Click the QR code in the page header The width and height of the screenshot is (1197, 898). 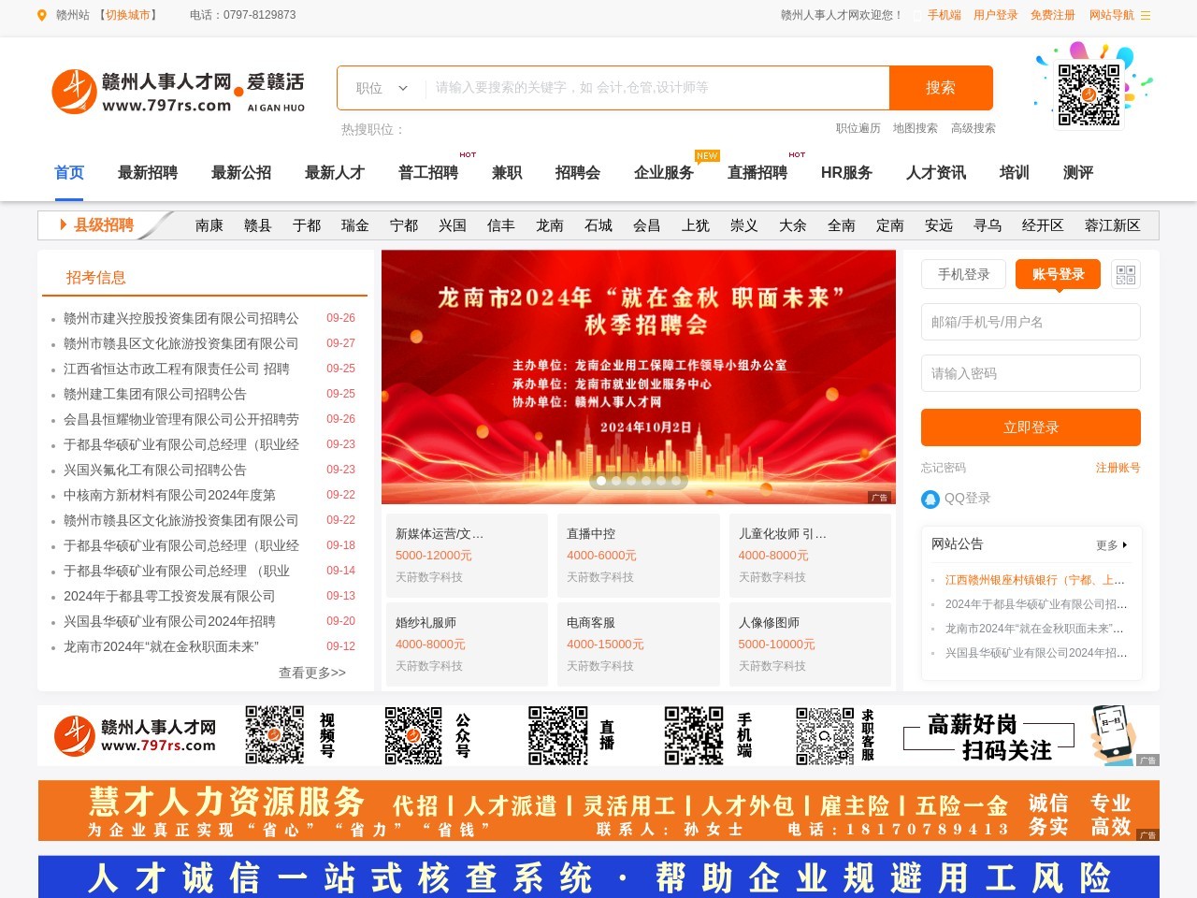point(1089,94)
